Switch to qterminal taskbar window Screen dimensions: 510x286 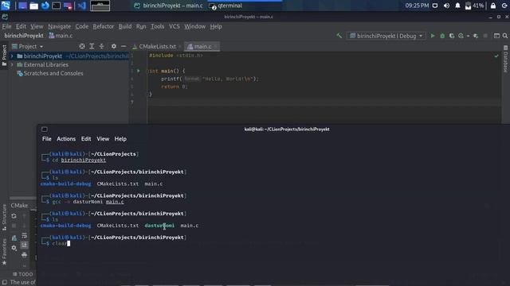pos(226,6)
